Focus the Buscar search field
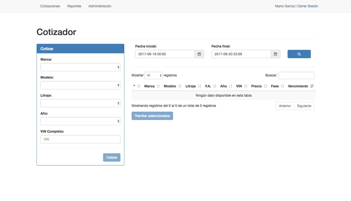 coord(296,75)
